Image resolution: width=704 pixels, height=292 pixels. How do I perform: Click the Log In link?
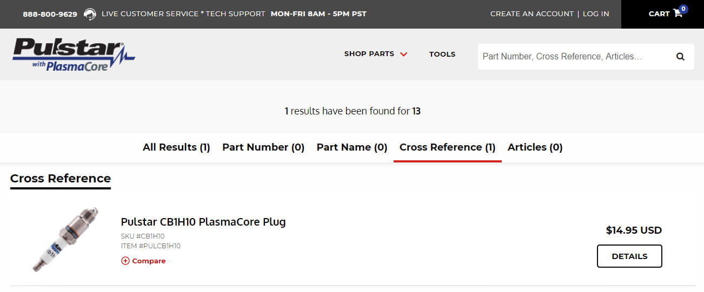tap(596, 14)
